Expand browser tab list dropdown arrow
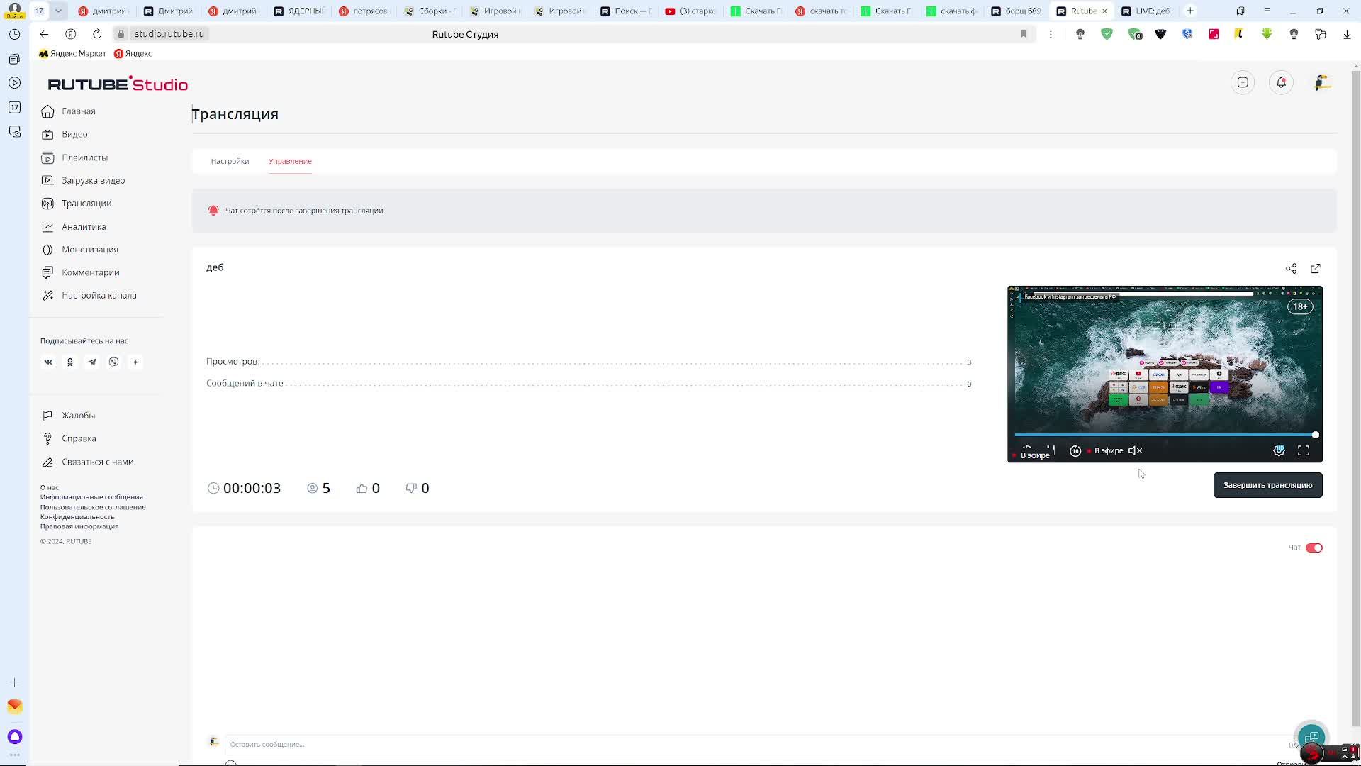This screenshot has height=766, width=1361. click(58, 11)
